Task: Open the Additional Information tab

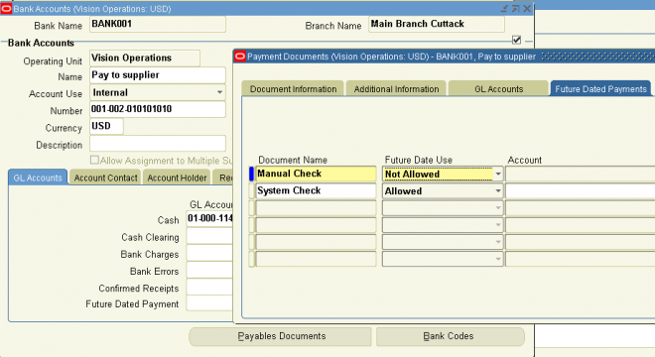Action: [396, 89]
